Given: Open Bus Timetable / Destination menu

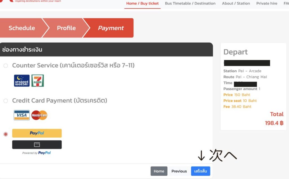Looking at the screenshot, I should [x=190, y=4].
